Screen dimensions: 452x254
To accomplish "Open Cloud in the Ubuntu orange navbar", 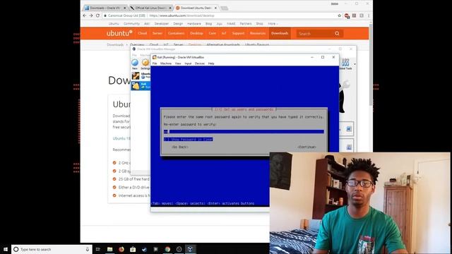I will click(143, 33).
